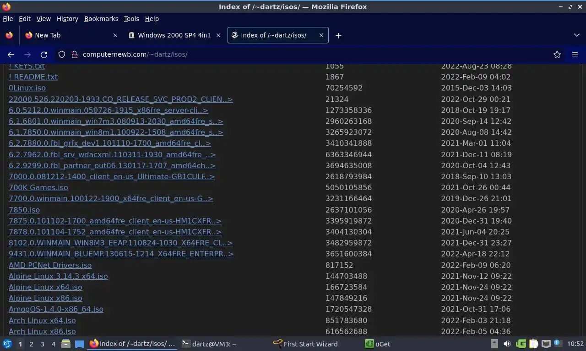
Task: Open the 22000.526.220203-1933 CO_RELEASE link
Action: point(120,99)
